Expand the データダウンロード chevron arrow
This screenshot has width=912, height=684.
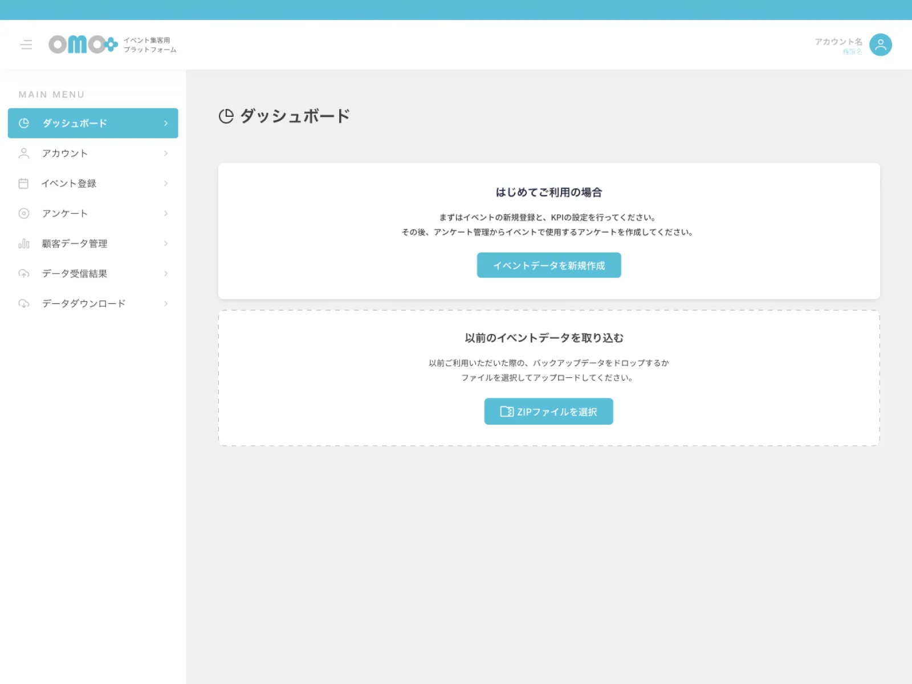click(x=166, y=304)
